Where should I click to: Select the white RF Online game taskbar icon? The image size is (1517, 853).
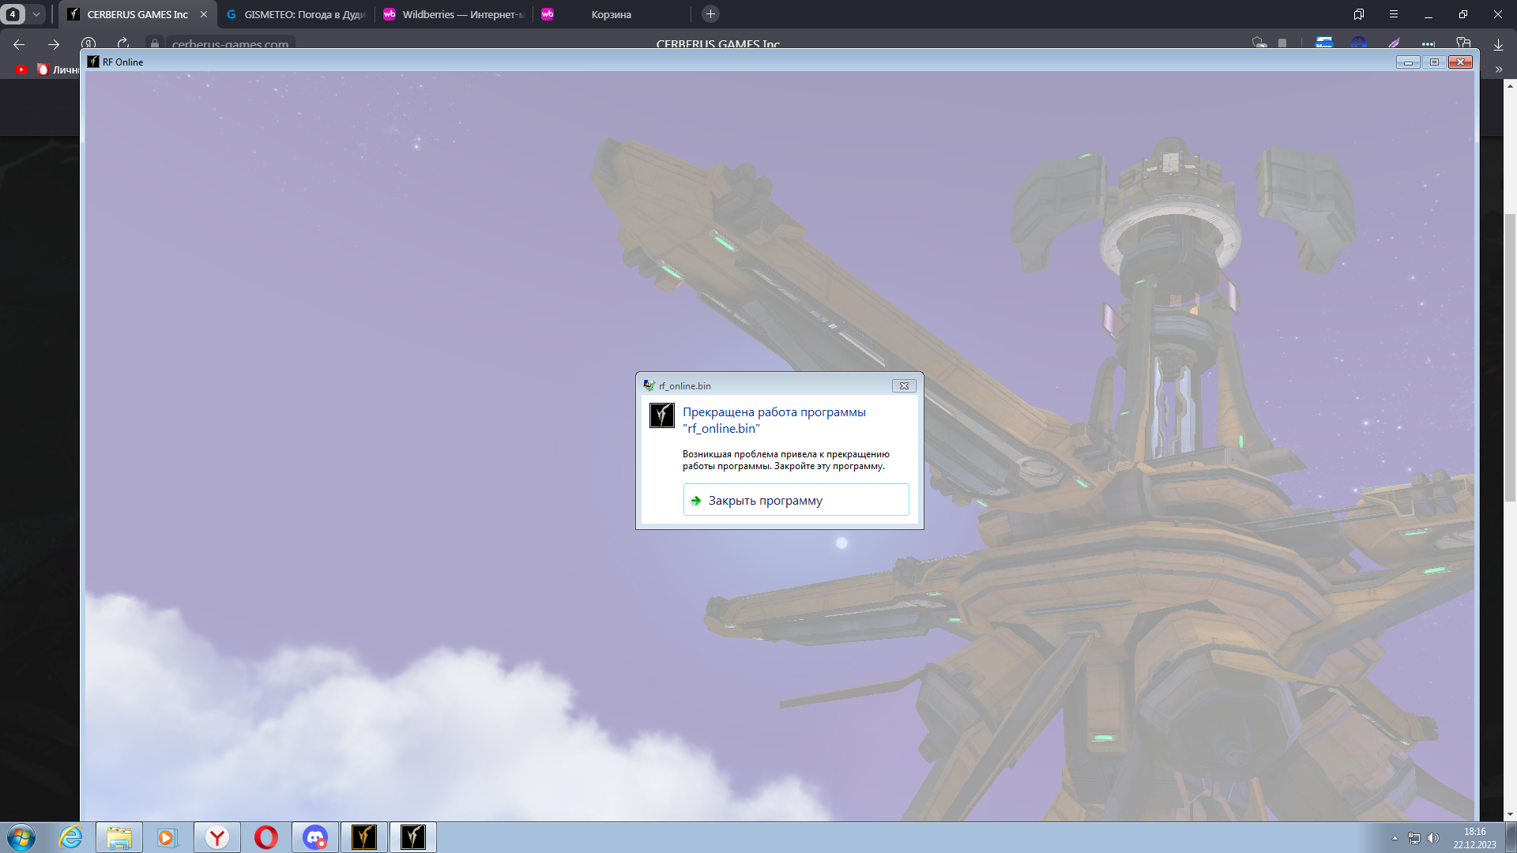point(413,837)
